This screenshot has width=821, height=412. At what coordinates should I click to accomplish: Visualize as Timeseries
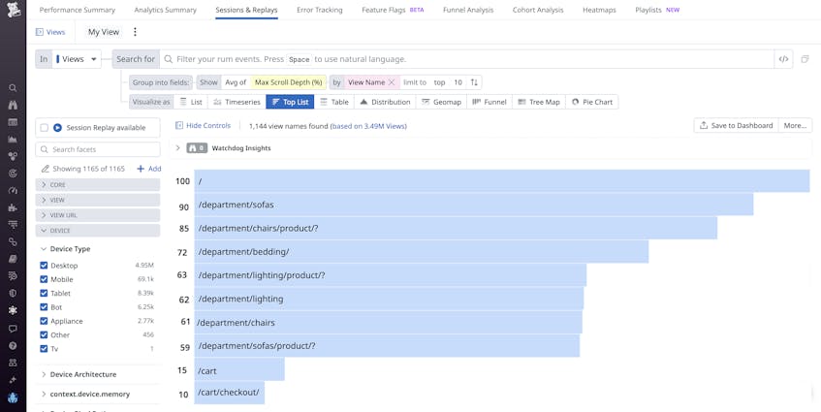click(237, 102)
